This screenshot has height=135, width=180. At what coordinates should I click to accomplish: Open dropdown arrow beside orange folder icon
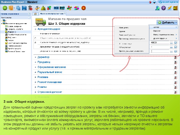pos(14,8)
